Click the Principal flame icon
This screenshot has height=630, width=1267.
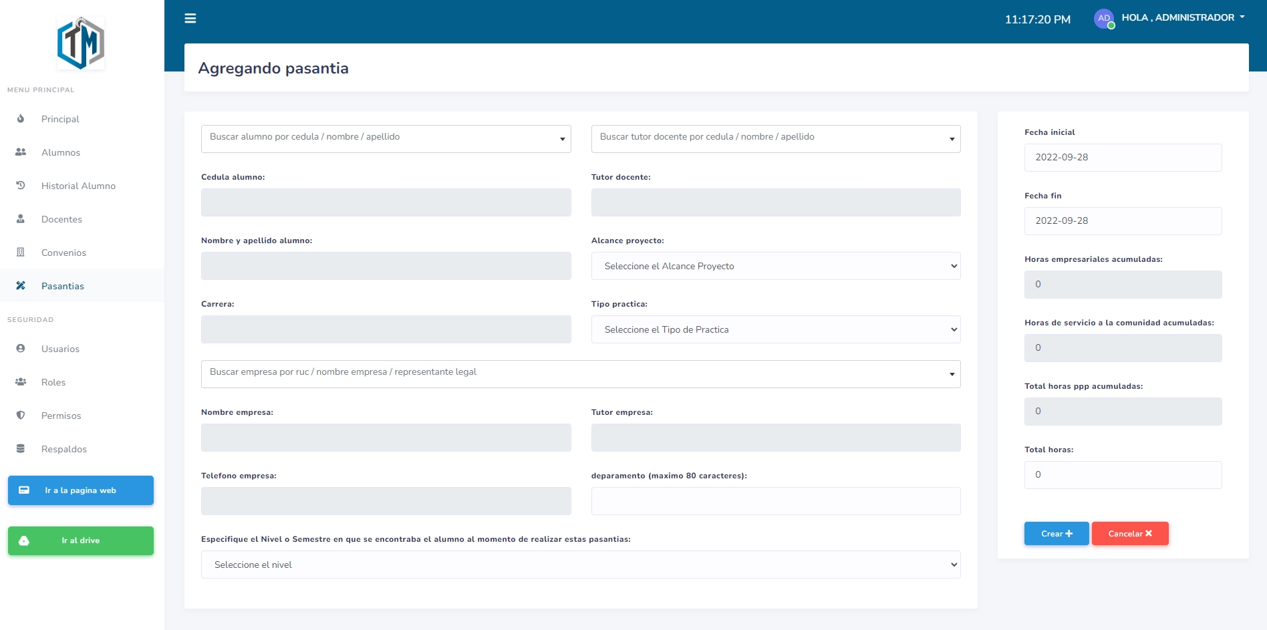[21, 119]
